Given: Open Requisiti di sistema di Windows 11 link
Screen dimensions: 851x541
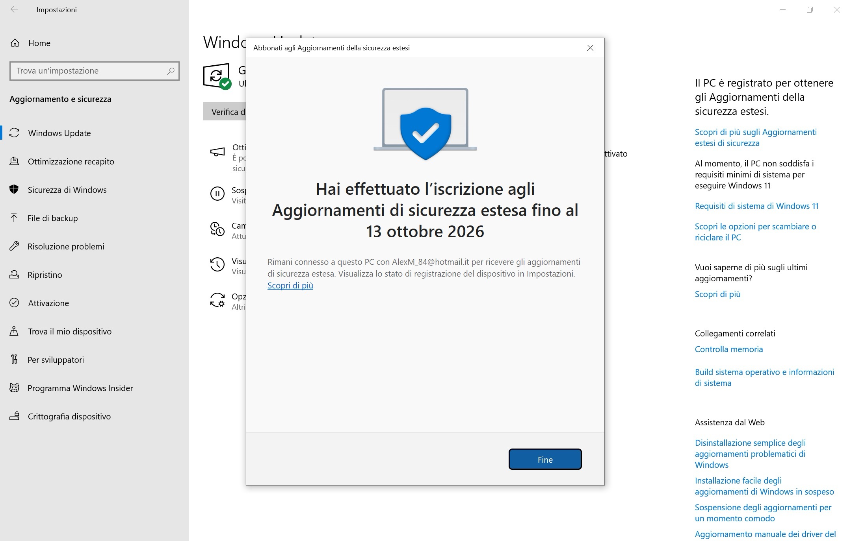Looking at the screenshot, I should point(756,205).
